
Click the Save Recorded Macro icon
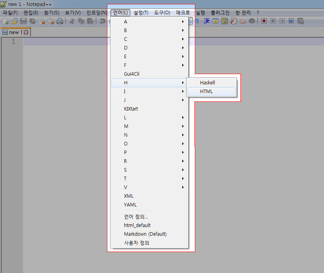(x=301, y=21)
